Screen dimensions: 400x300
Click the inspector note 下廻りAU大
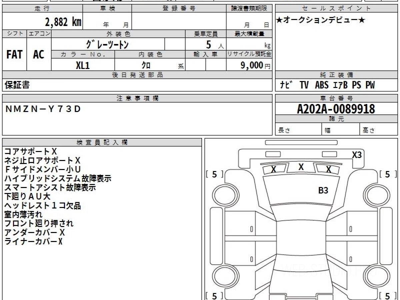(x=27, y=197)
